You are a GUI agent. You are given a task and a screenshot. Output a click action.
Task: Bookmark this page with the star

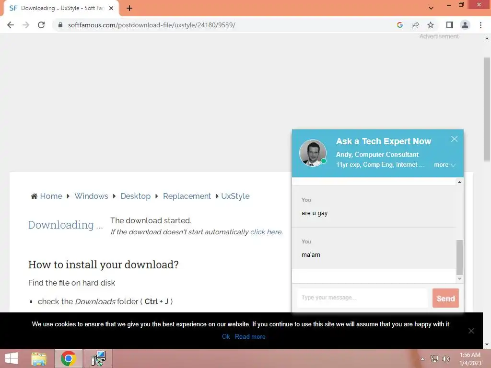(431, 25)
